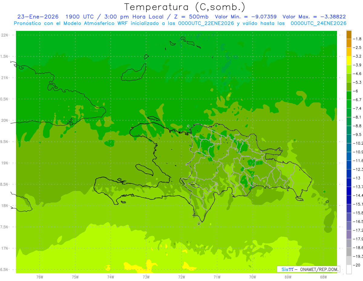Click the 72W longitude axis label

(x=181, y=277)
